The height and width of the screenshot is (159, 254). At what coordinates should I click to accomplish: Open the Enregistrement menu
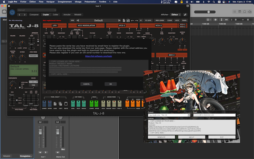click(65, 2)
